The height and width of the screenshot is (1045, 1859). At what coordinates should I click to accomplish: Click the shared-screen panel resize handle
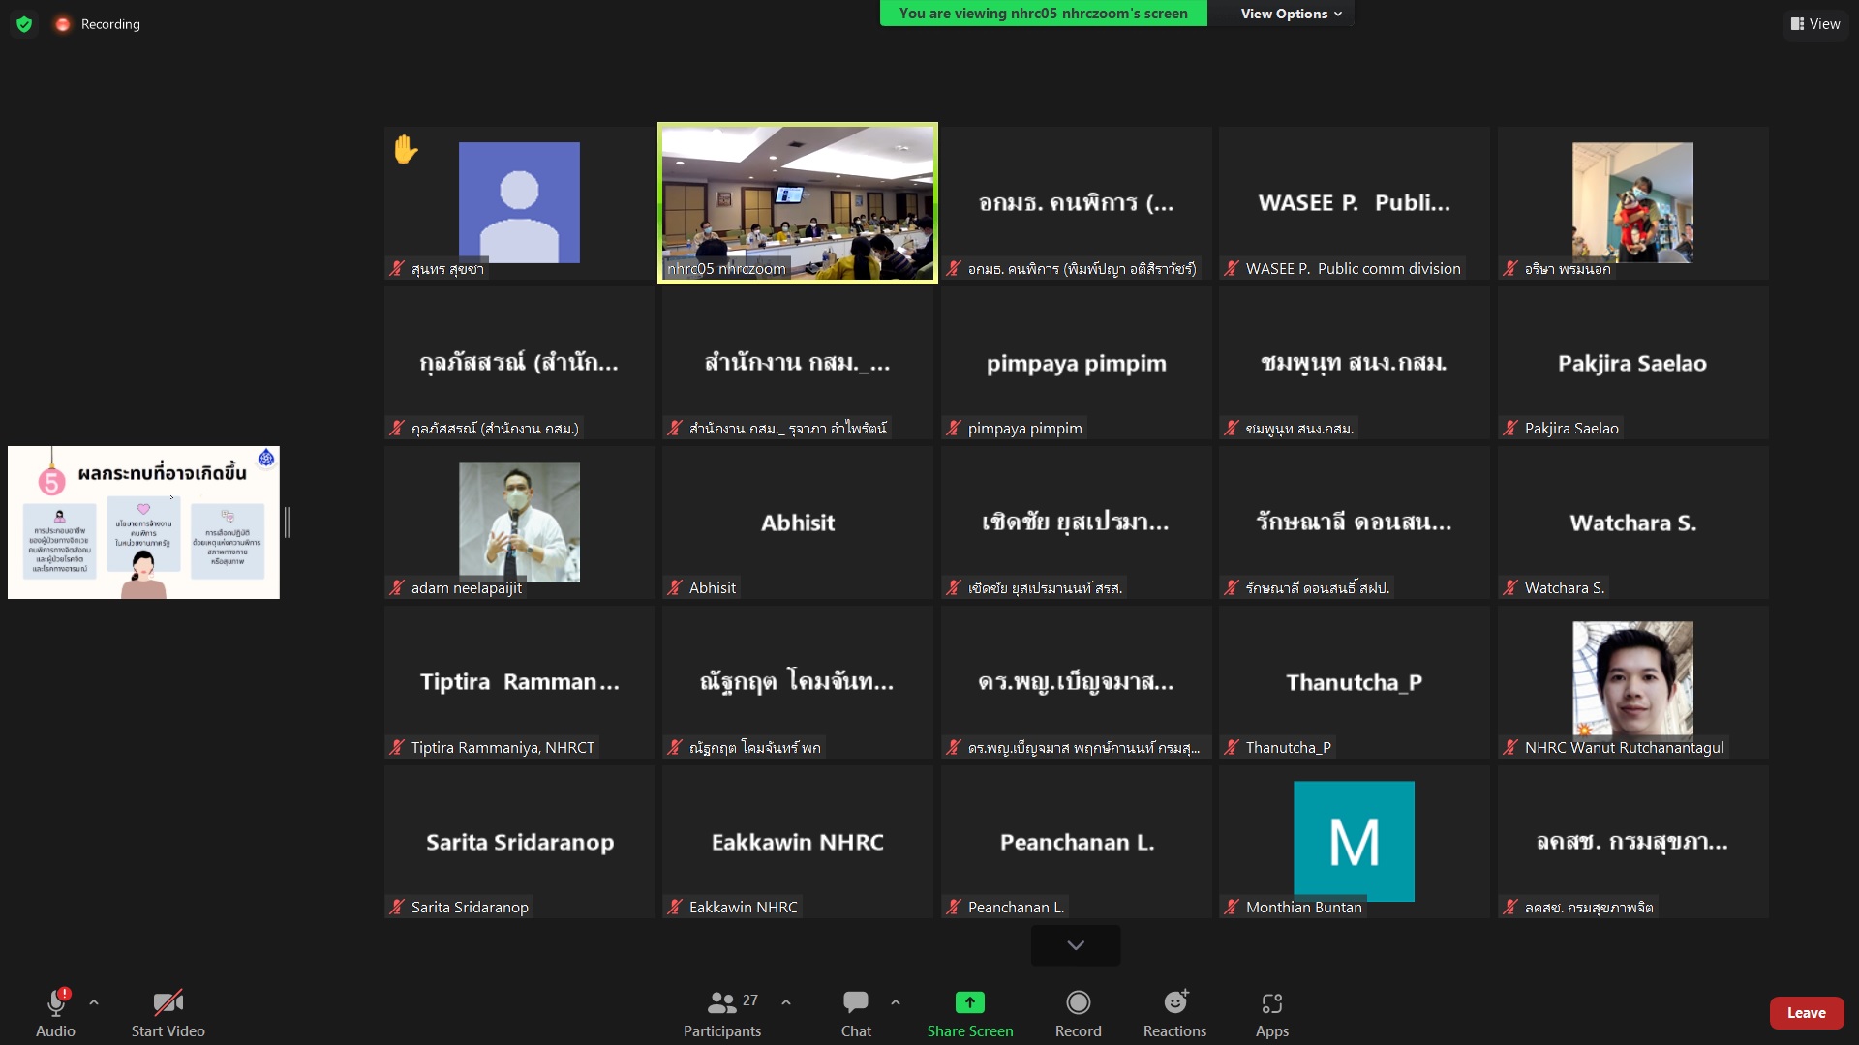(287, 522)
